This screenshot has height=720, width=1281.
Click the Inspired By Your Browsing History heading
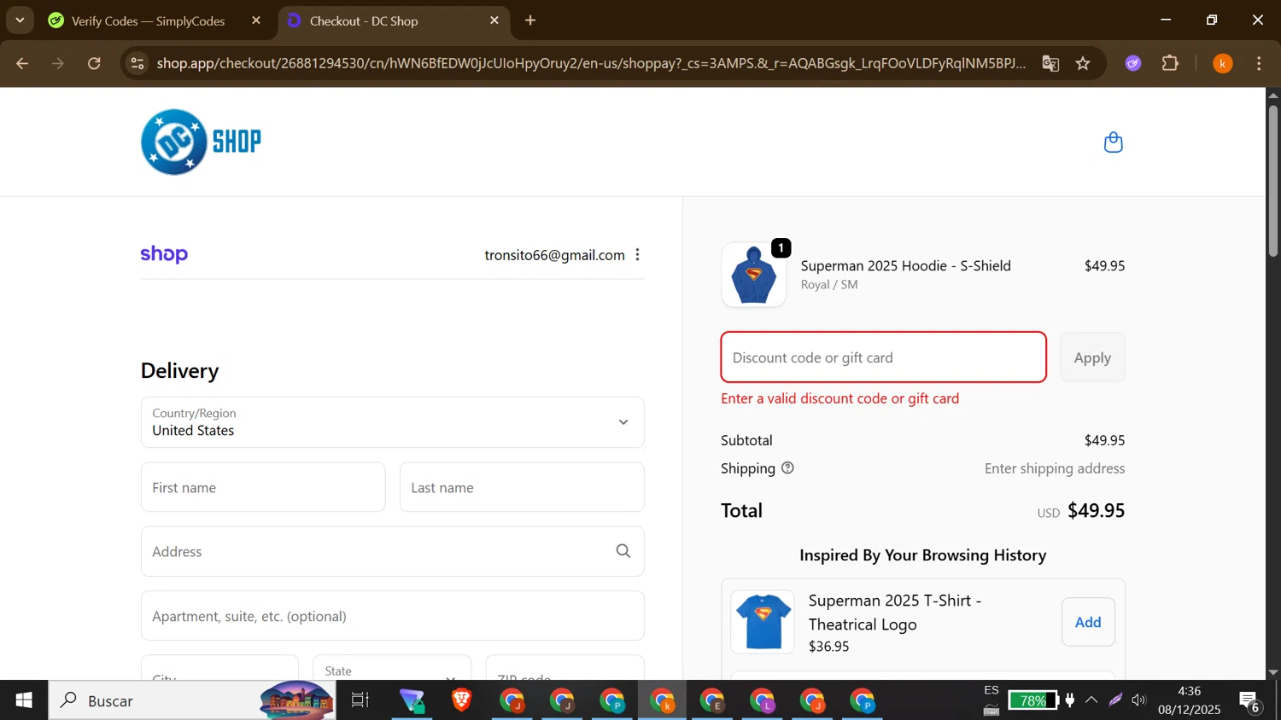[922, 555]
